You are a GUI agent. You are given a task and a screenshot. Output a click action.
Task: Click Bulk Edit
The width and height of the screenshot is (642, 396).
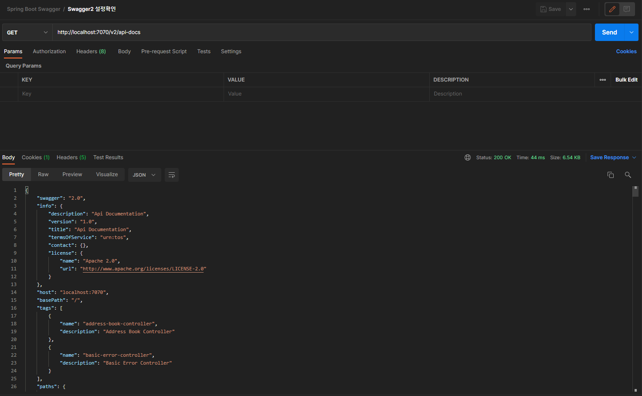coord(626,80)
